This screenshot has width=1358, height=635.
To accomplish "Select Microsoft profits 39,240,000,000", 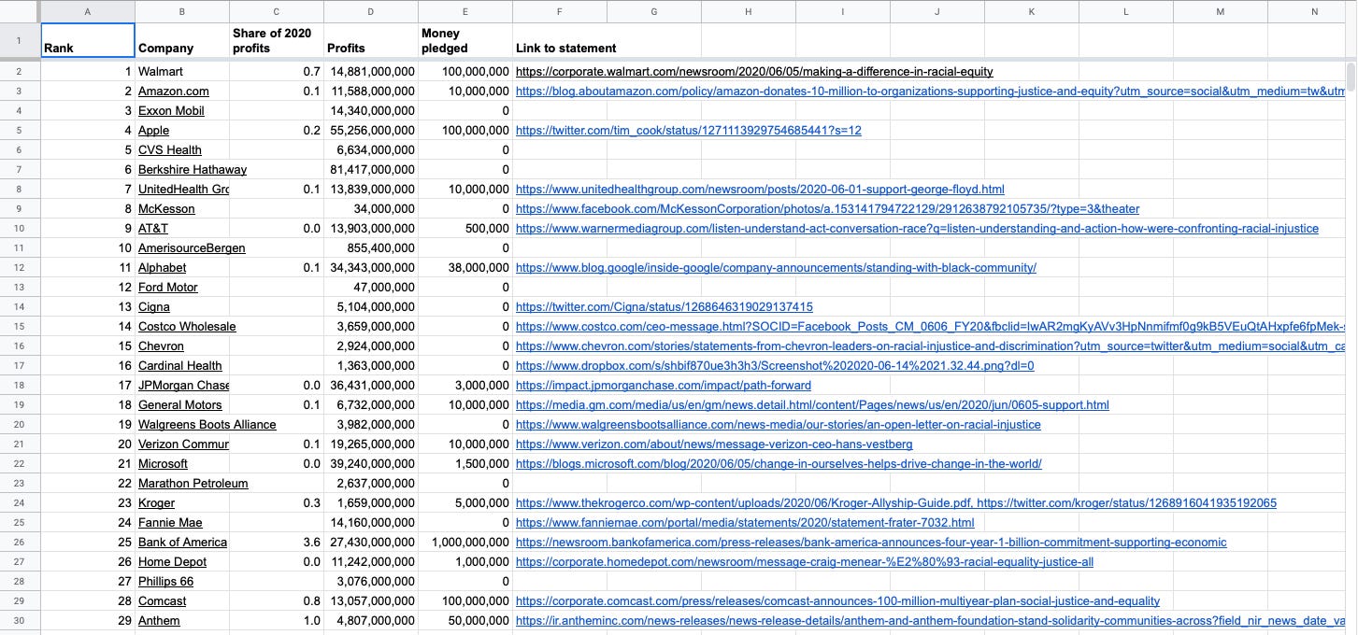I will pos(371,464).
